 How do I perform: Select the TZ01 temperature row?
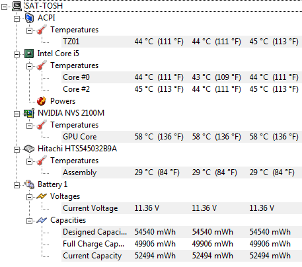tap(182, 42)
